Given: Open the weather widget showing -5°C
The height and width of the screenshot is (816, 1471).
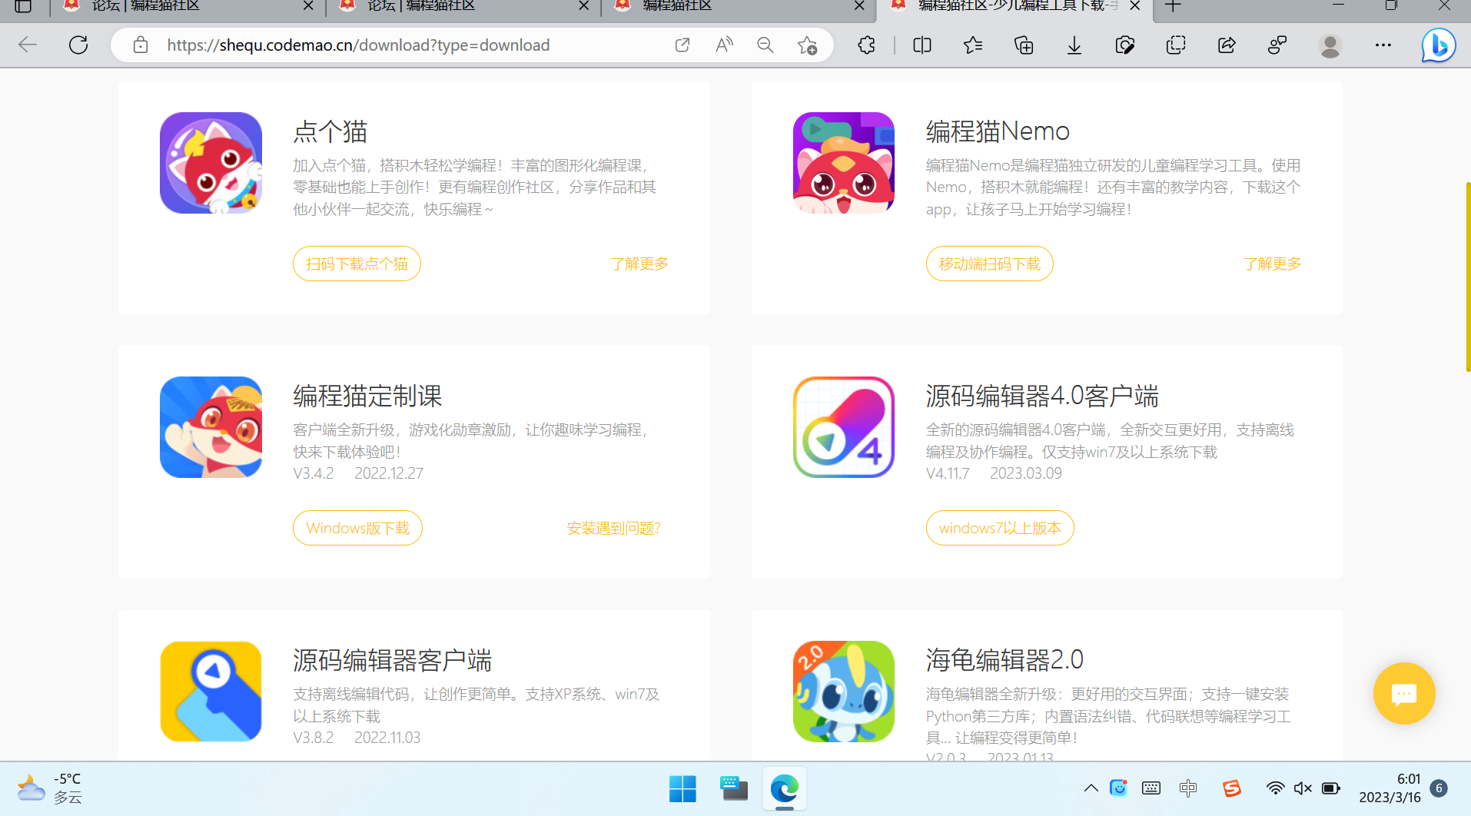Looking at the screenshot, I should (x=49, y=788).
